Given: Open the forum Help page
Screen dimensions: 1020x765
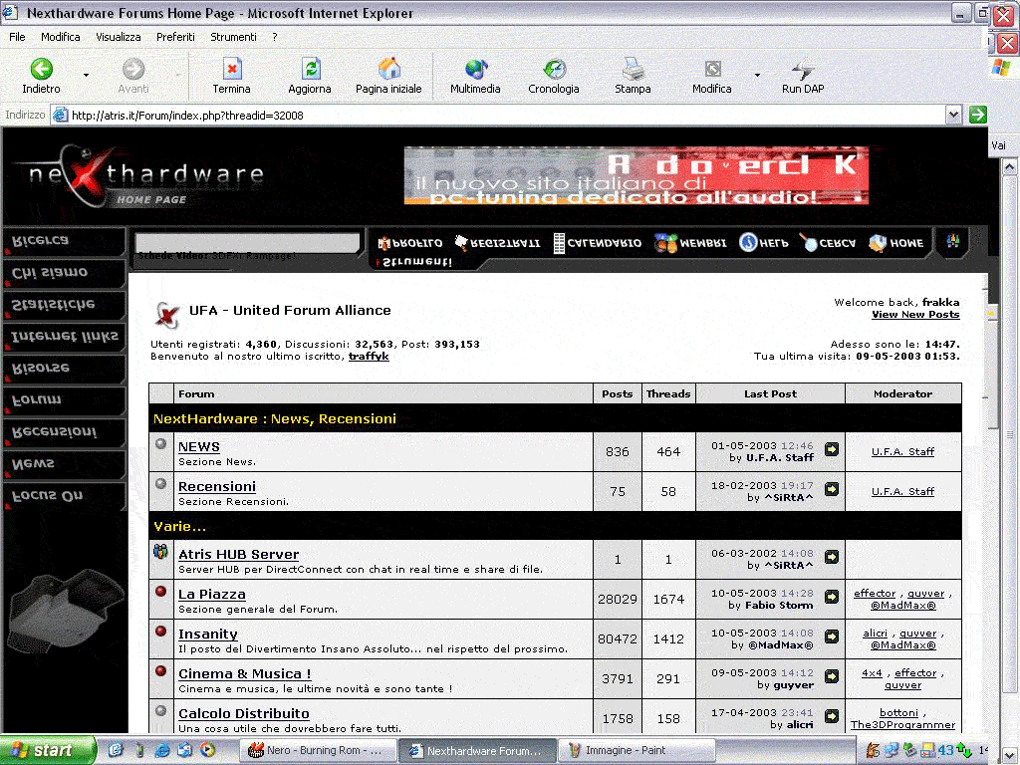Looking at the screenshot, I should tap(764, 243).
